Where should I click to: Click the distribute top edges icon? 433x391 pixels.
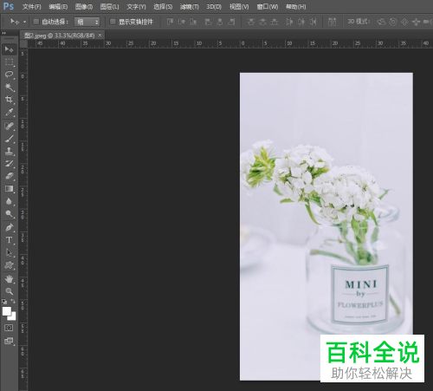click(x=251, y=22)
